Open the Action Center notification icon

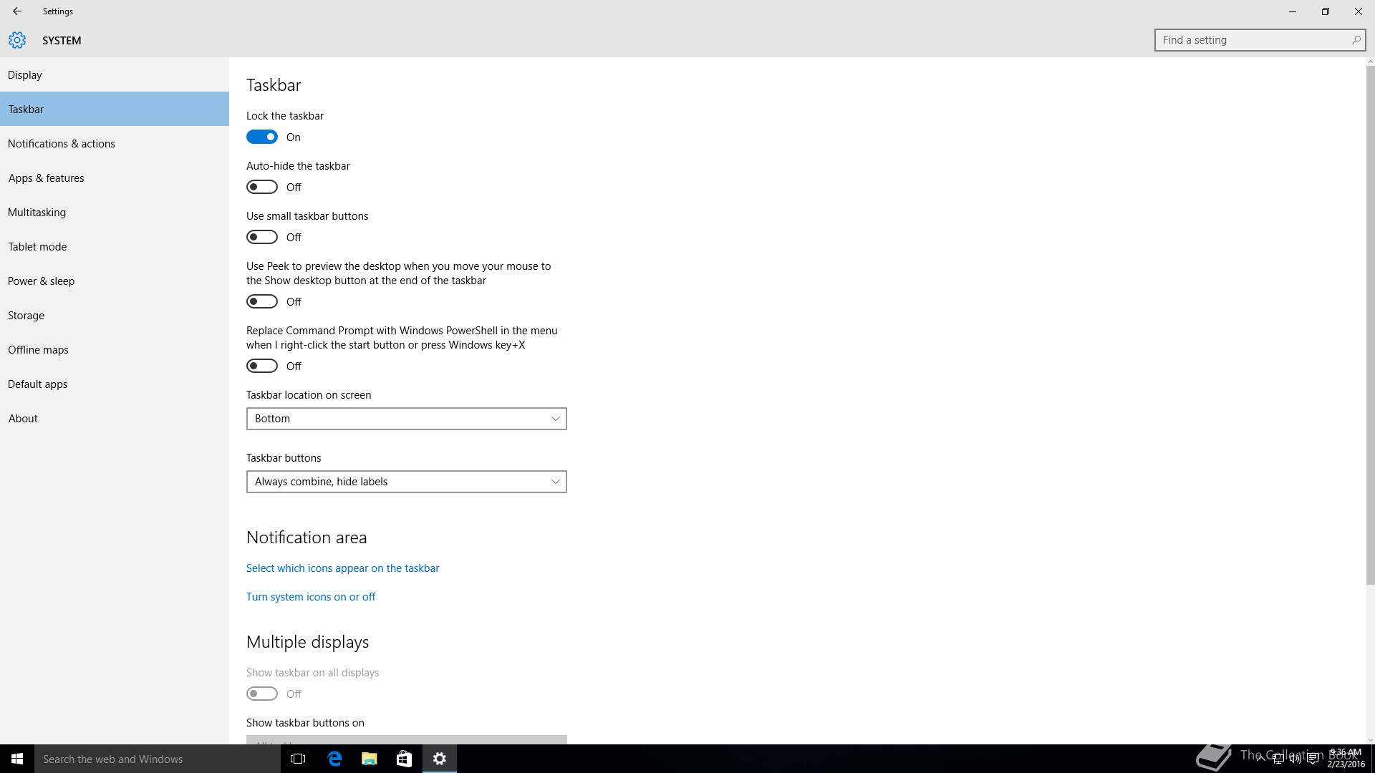[1313, 759]
